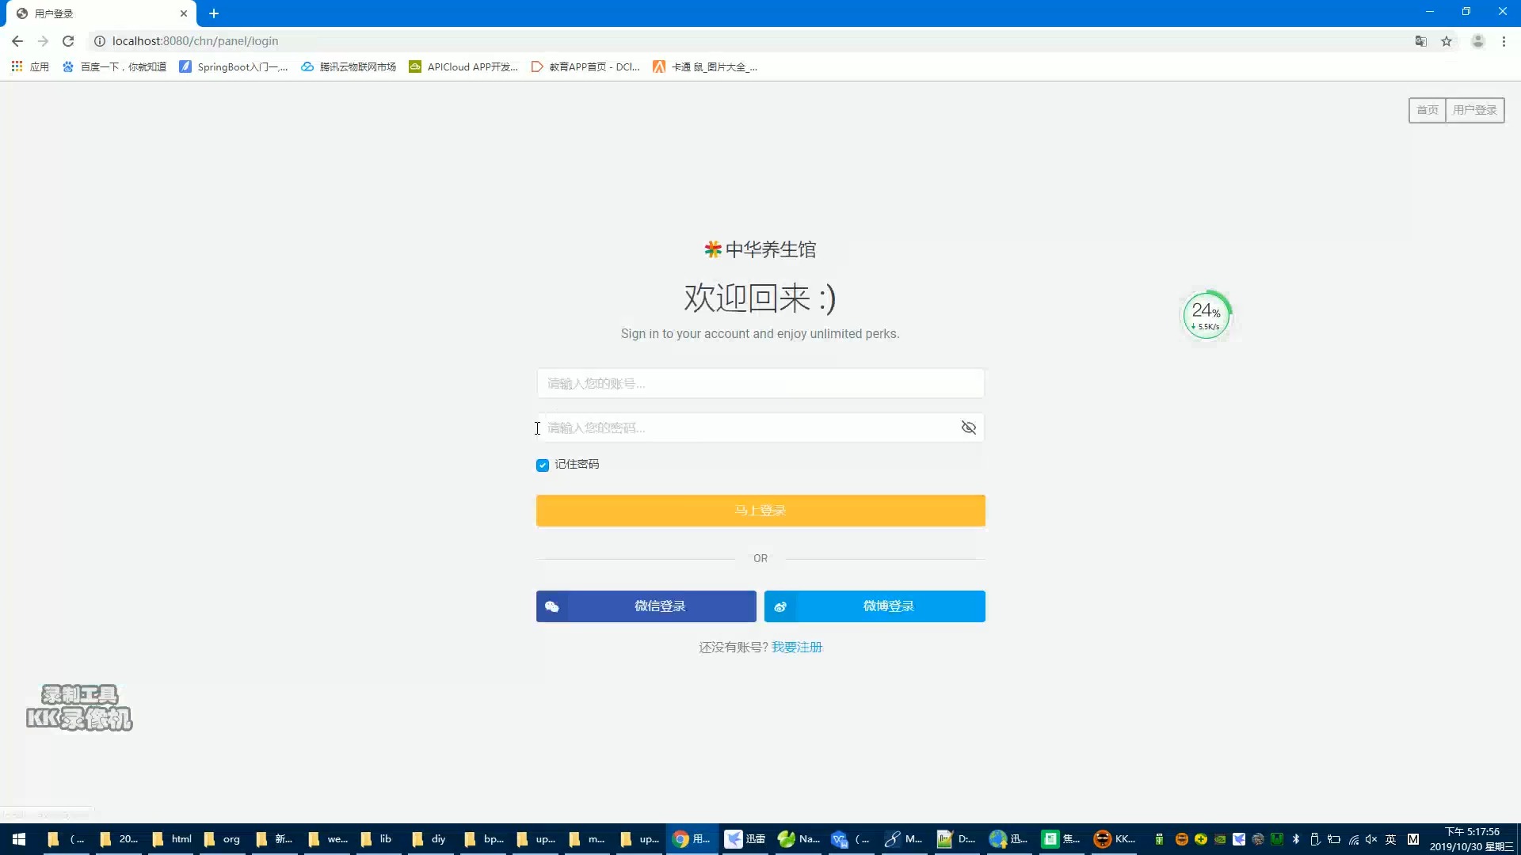The image size is (1521, 855).
Task: Reload the page
Action: (x=68, y=41)
